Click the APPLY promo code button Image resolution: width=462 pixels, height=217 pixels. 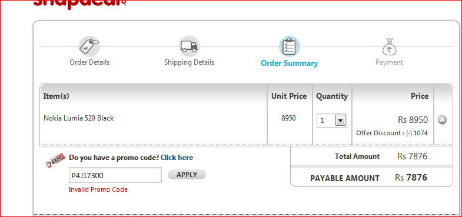tap(187, 175)
